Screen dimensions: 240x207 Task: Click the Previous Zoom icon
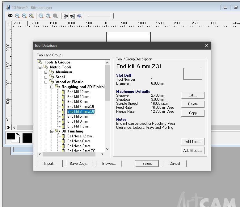pos(32,16)
